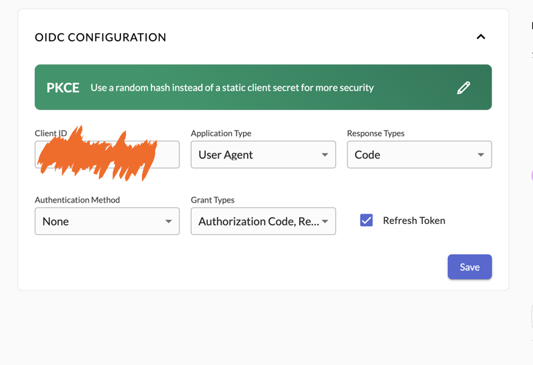The height and width of the screenshot is (365, 533).
Task: Open the Application Type dropdown
Action: tap(263, 154)
